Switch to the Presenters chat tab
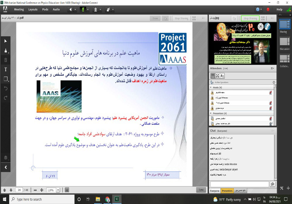 pos(227,191)
